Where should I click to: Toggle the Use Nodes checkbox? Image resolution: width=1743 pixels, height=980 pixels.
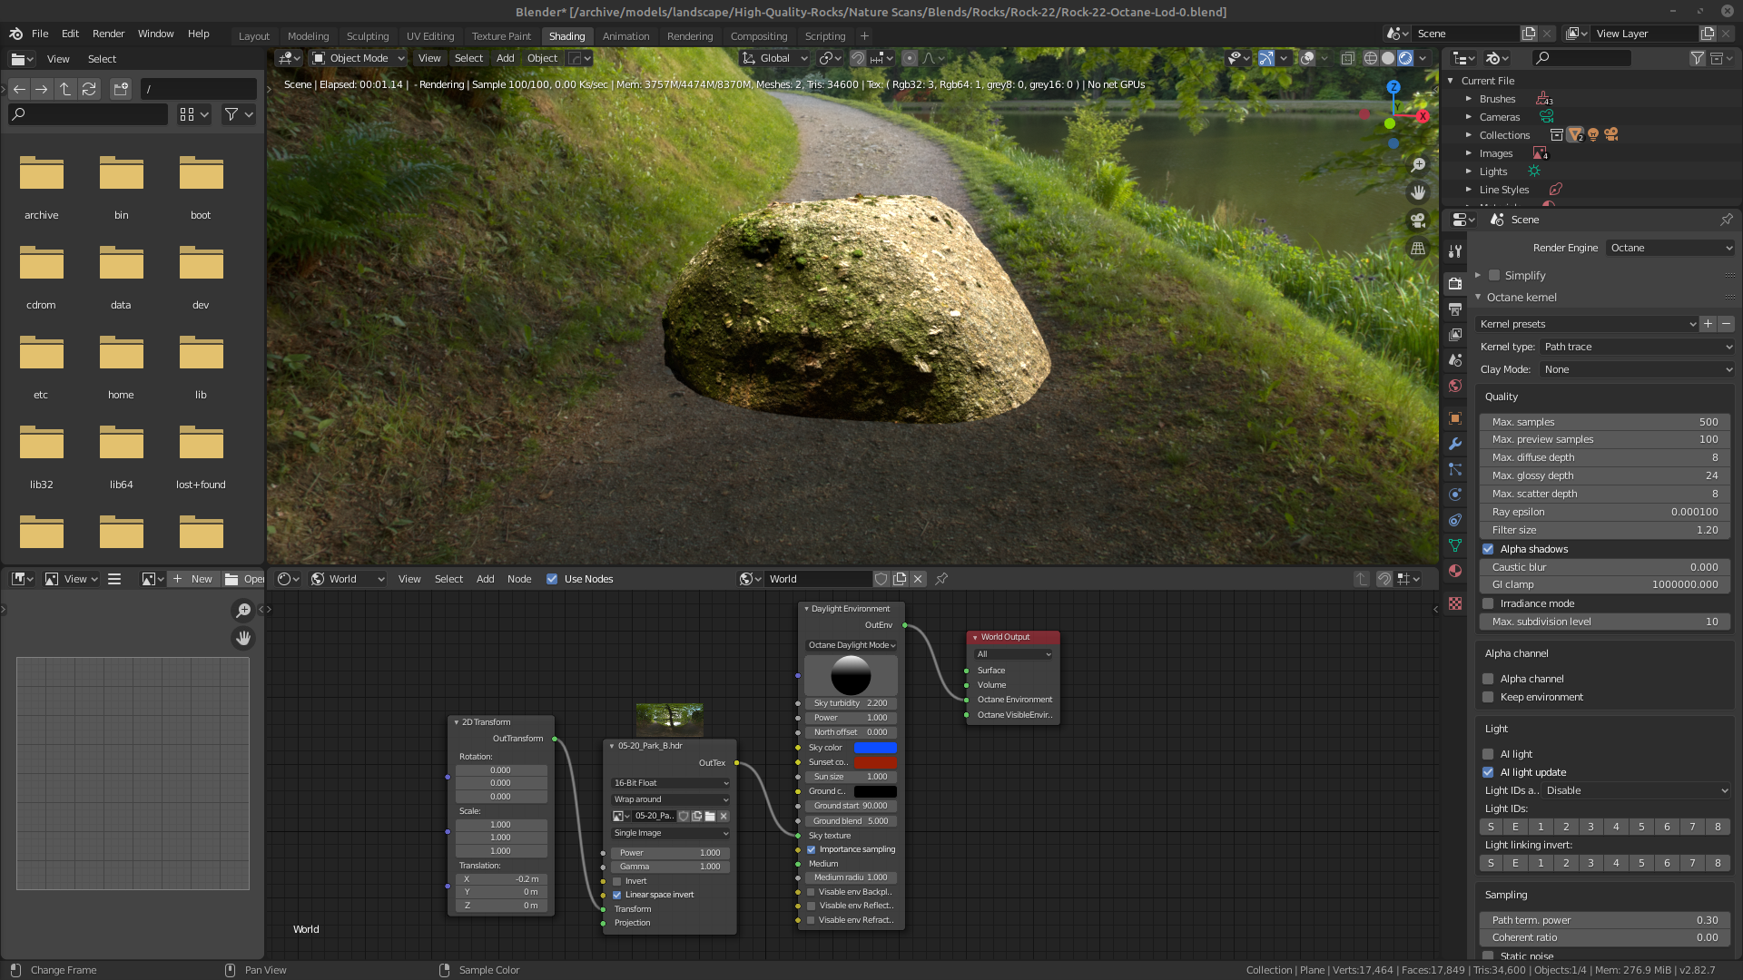[x=552, y=579]
